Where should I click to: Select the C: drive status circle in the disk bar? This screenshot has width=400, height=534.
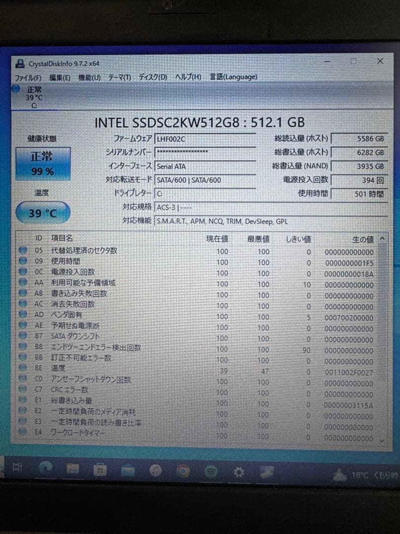16,89
